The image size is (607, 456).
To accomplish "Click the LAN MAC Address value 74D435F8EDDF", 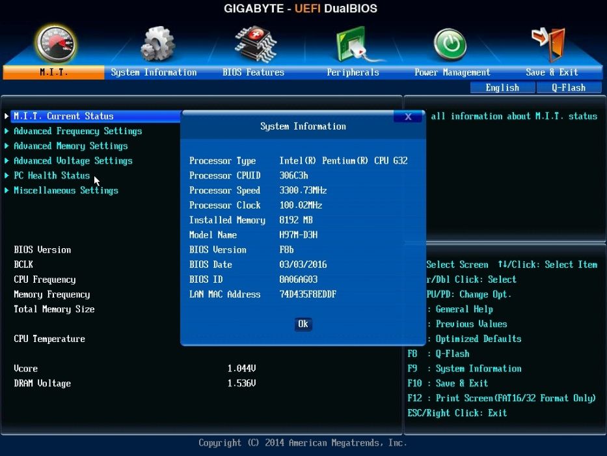I will [308, 294].
